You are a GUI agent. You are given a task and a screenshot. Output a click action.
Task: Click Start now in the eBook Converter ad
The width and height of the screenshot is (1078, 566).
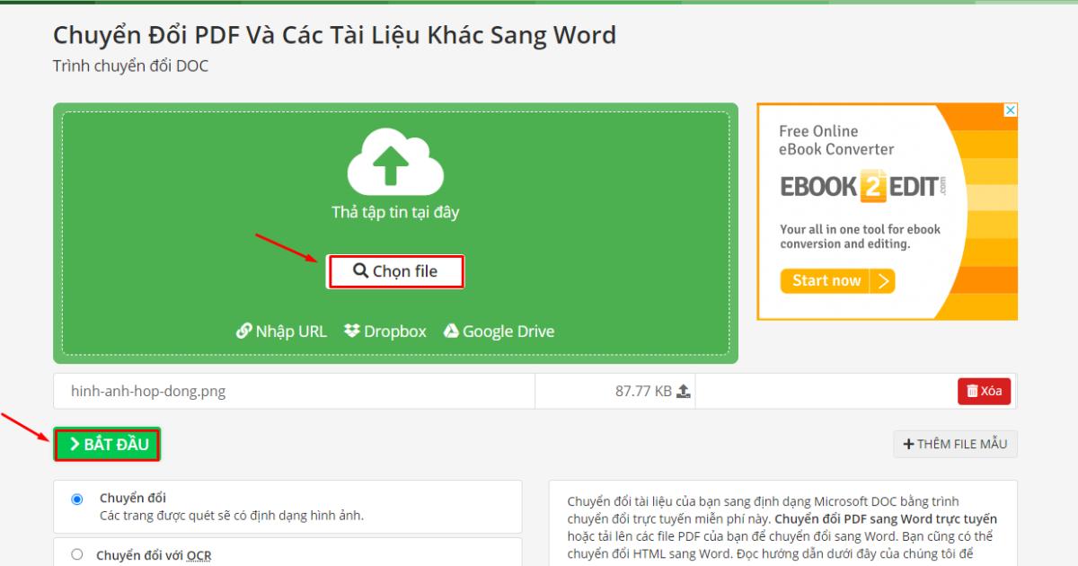pos(825,280)
